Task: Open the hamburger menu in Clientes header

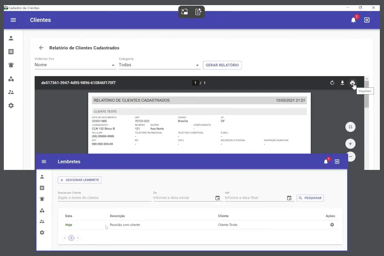Action: 13,20
